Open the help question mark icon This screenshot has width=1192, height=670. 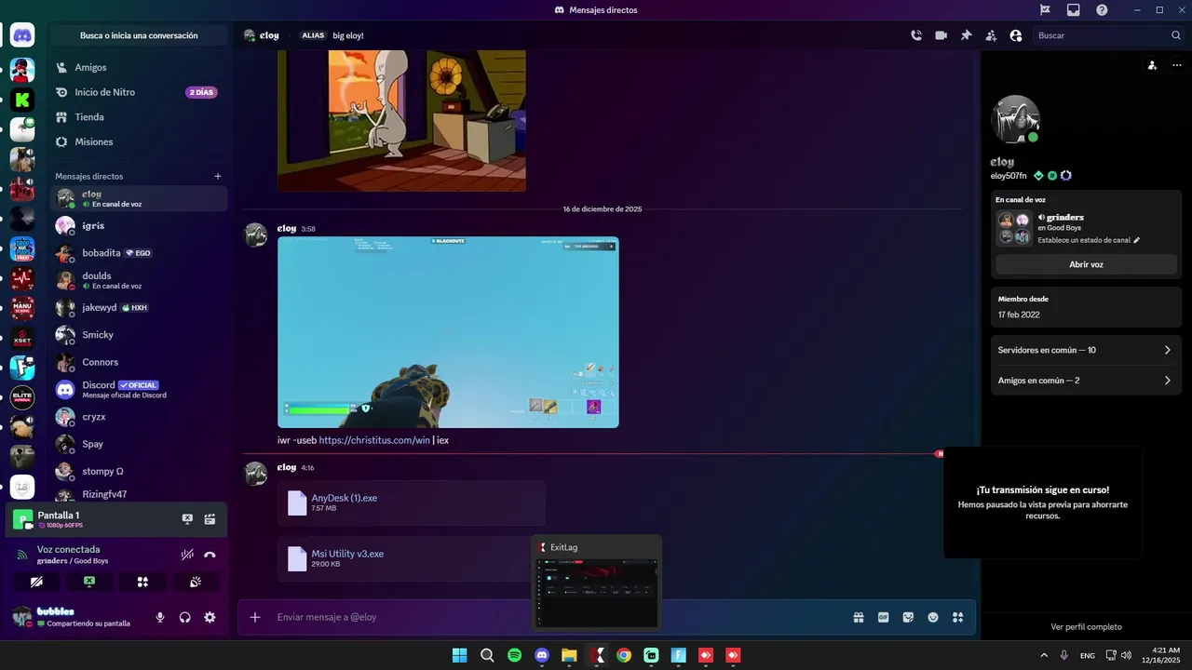[x=1103, y=10]
